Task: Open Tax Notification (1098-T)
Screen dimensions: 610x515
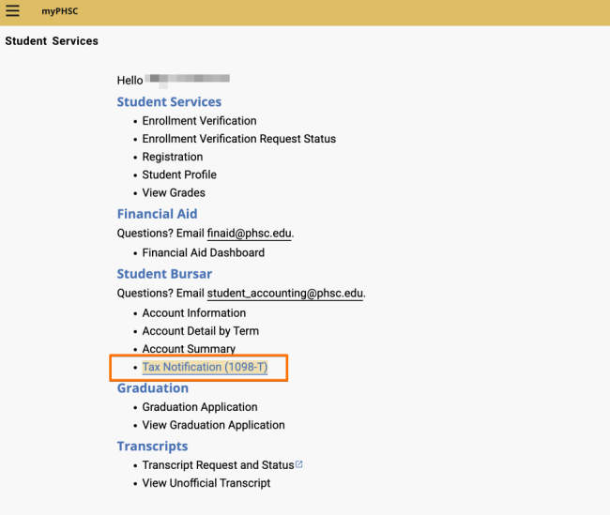Action: coord(205,367)
